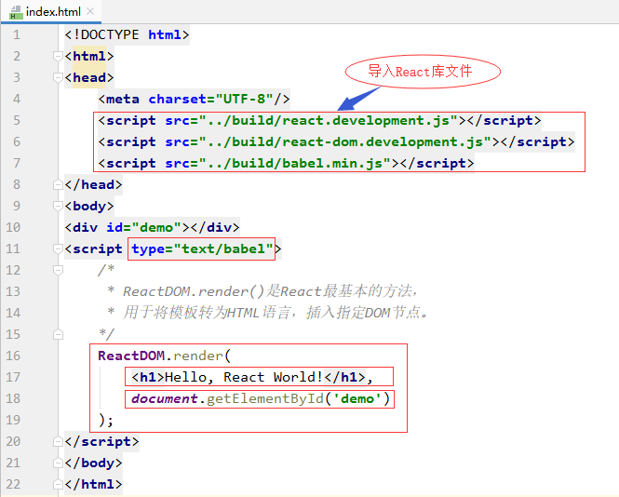Collapse the body tag fold on line 9
Screen dimensions: 619x497
[x=58, y=206]
